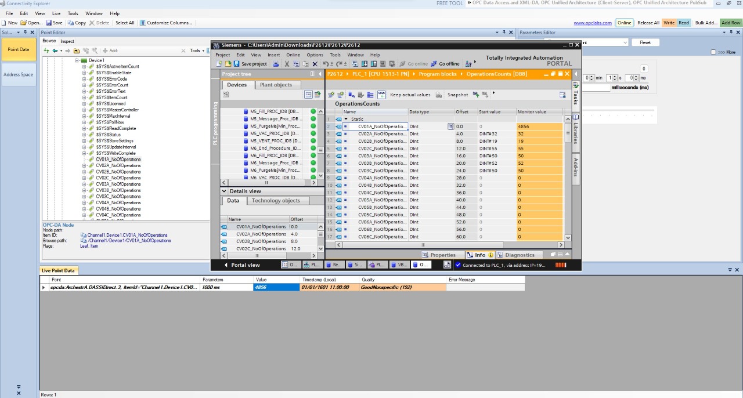Click the delete X icon in Siemens toolbar

(315, 64)
